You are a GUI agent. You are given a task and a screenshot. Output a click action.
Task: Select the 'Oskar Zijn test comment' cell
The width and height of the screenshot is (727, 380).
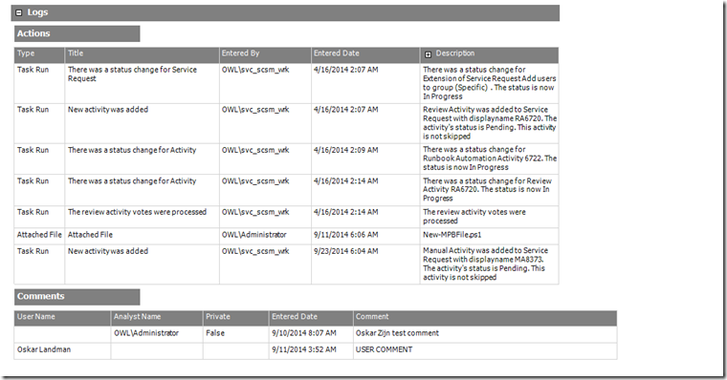point(485,334)
